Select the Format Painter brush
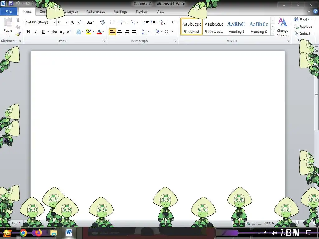The height and width of the screenshot is (239, 319). click(18, 34)
